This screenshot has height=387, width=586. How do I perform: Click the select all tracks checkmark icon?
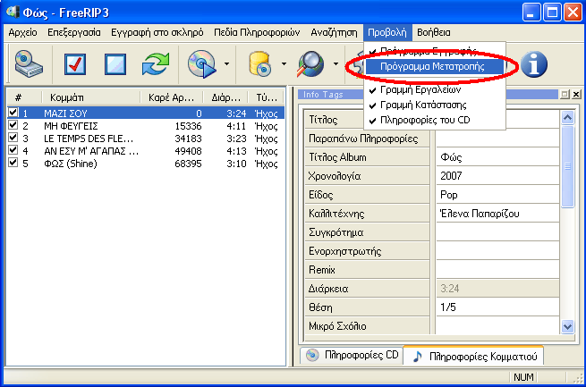pos(75,64)
